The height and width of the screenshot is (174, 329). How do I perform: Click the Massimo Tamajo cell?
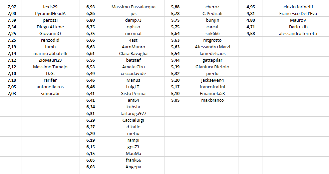(x=50, y=67)
